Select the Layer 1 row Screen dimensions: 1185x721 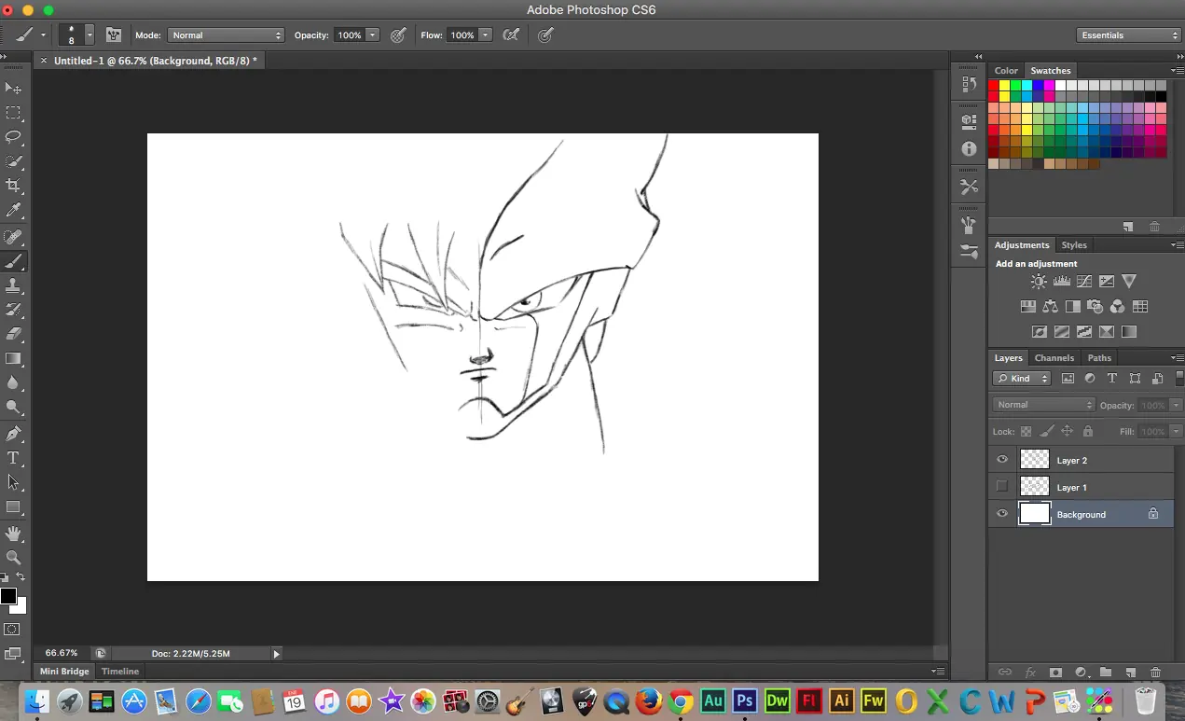pos(1081,487)
